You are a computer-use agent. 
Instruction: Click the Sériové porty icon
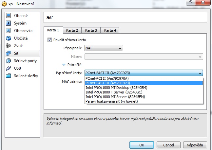tap(9, 61)
